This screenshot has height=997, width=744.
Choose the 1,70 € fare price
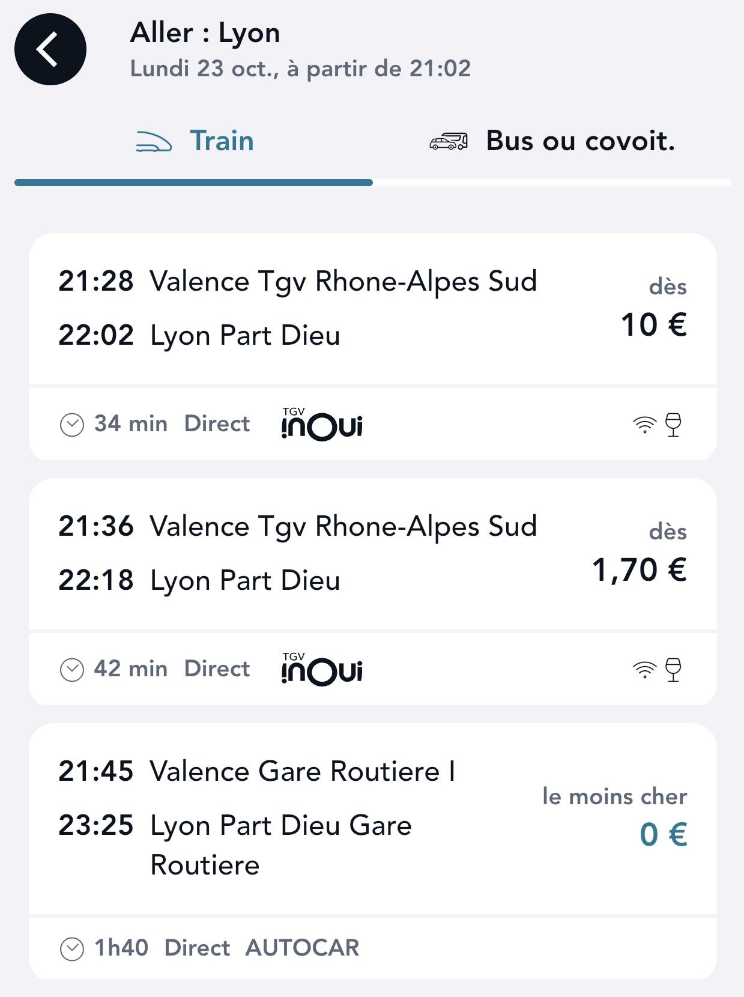(x=640, y=570)
